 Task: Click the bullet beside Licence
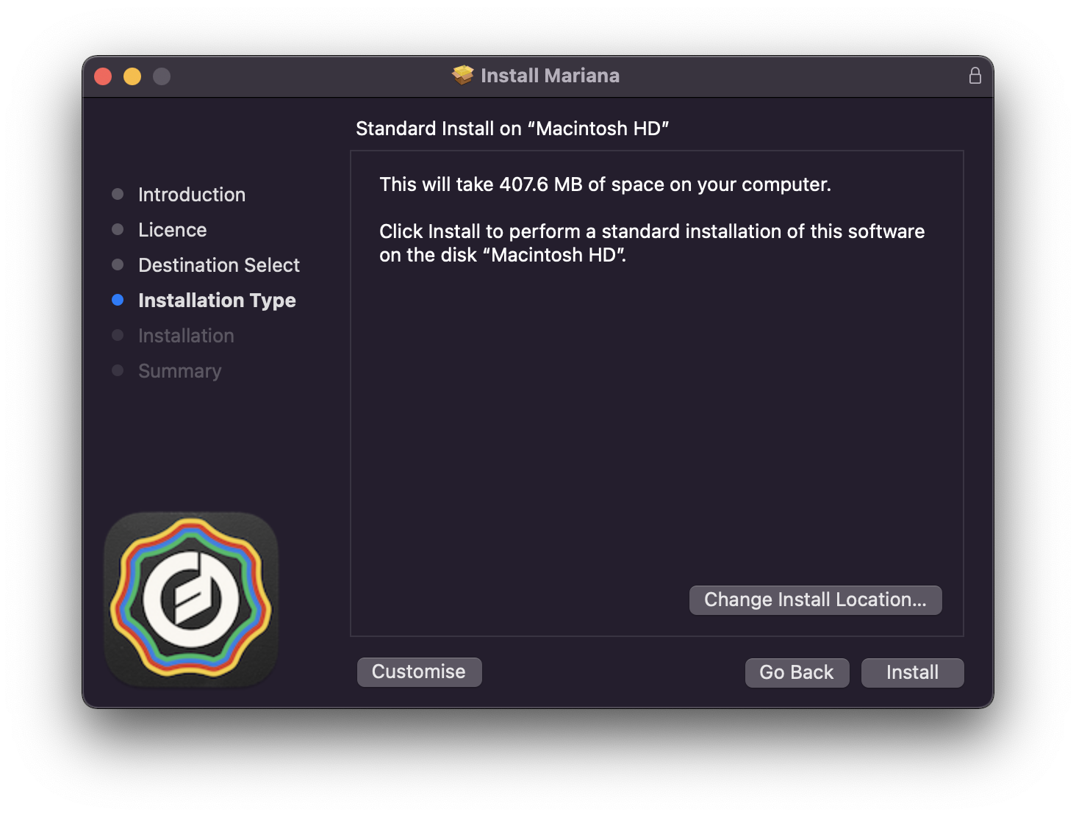click(x=118, y=229)
